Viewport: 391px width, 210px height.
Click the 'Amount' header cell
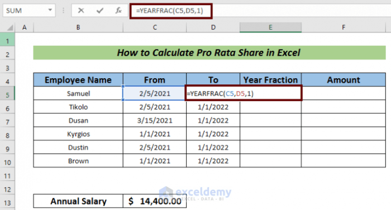tap(344, 80)
